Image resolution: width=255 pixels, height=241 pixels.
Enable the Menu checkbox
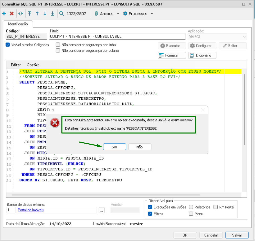pyautogui.click(x=191, y=214)
